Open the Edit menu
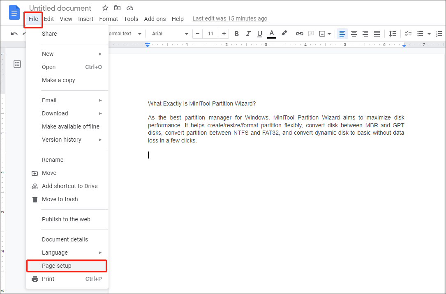Image resolution: width=446 pixels, height=294 pixels. point(49,19)
